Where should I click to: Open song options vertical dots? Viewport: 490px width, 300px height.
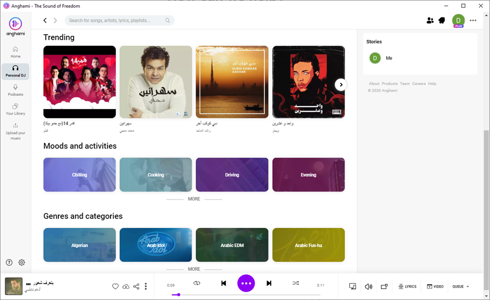[x=146, y=286]
